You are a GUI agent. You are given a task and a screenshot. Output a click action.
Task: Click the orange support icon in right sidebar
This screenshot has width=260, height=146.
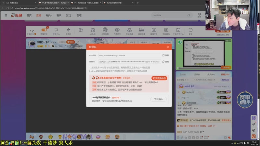pos(253,136)
